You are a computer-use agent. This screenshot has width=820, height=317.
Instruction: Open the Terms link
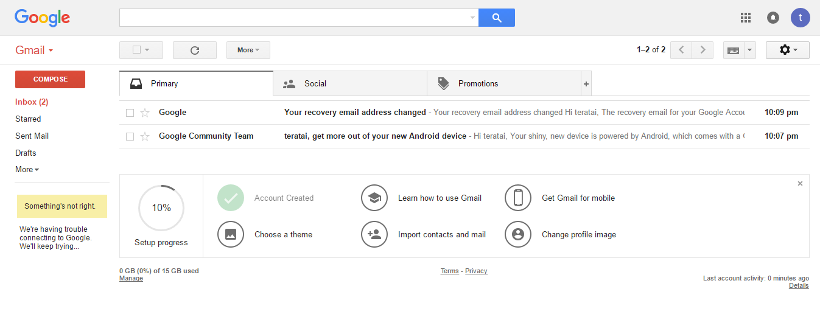click(450, 271)
